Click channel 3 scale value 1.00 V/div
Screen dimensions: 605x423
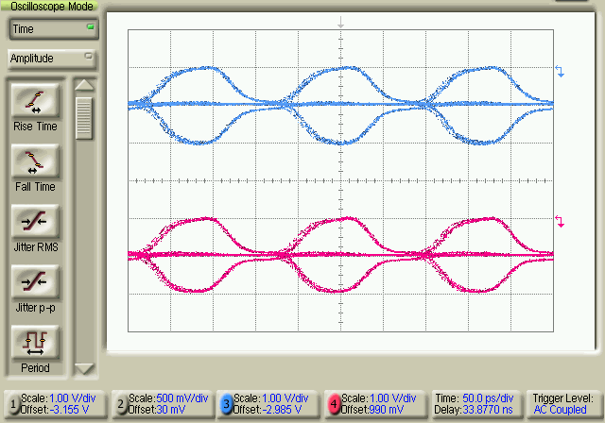(x=285, y=398)
